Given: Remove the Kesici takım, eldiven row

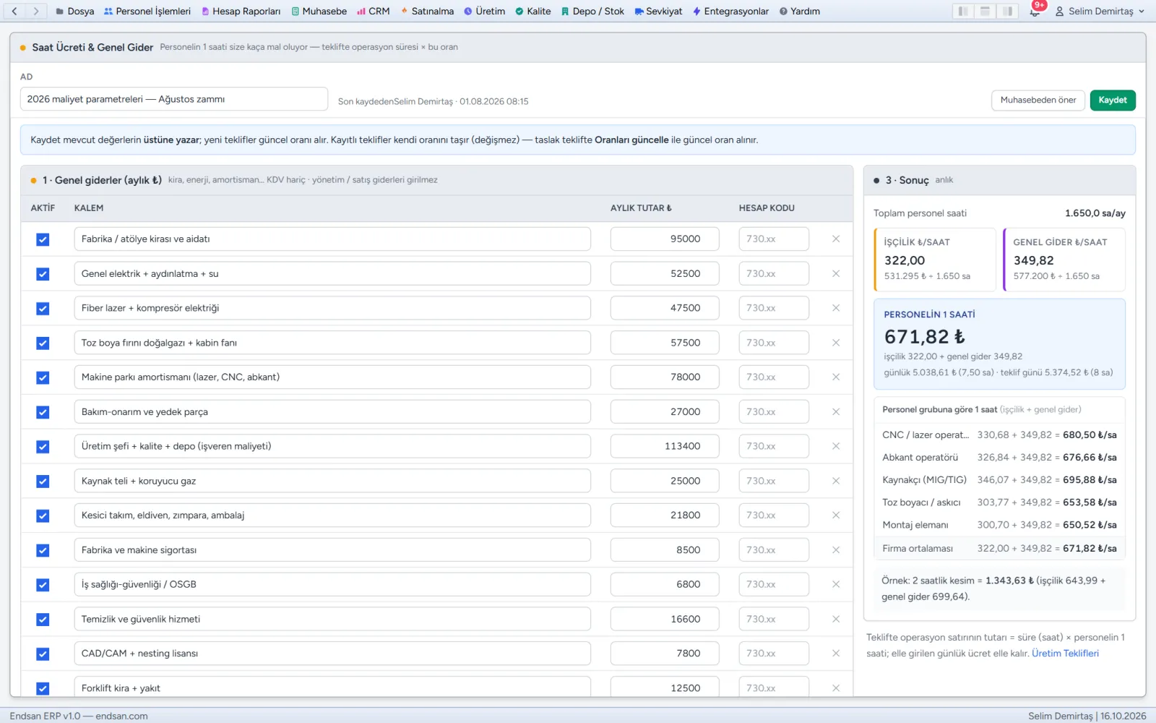Looking at the screenshot, I should tap(836, 515).
